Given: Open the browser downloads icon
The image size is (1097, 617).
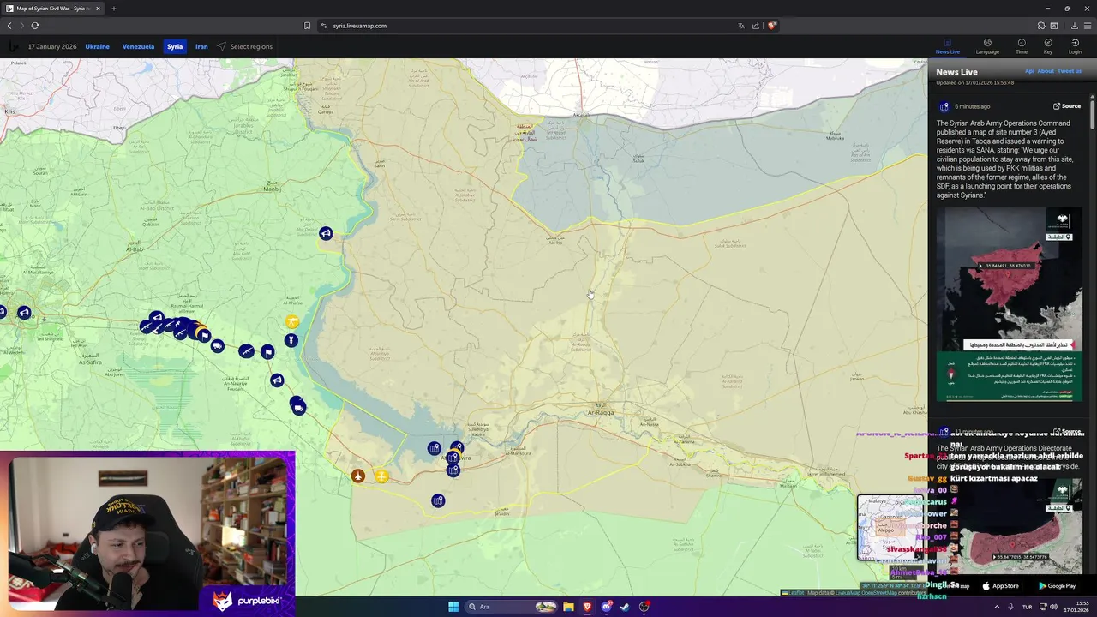Looking at the screenshot, I should pyautogui.click(x=1074, y=26).
